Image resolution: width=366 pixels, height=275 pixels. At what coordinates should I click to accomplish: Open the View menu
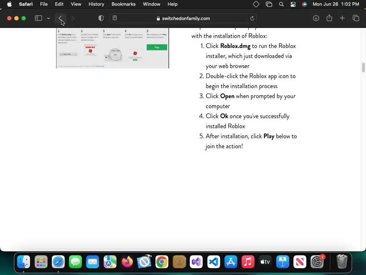[76, 4]
